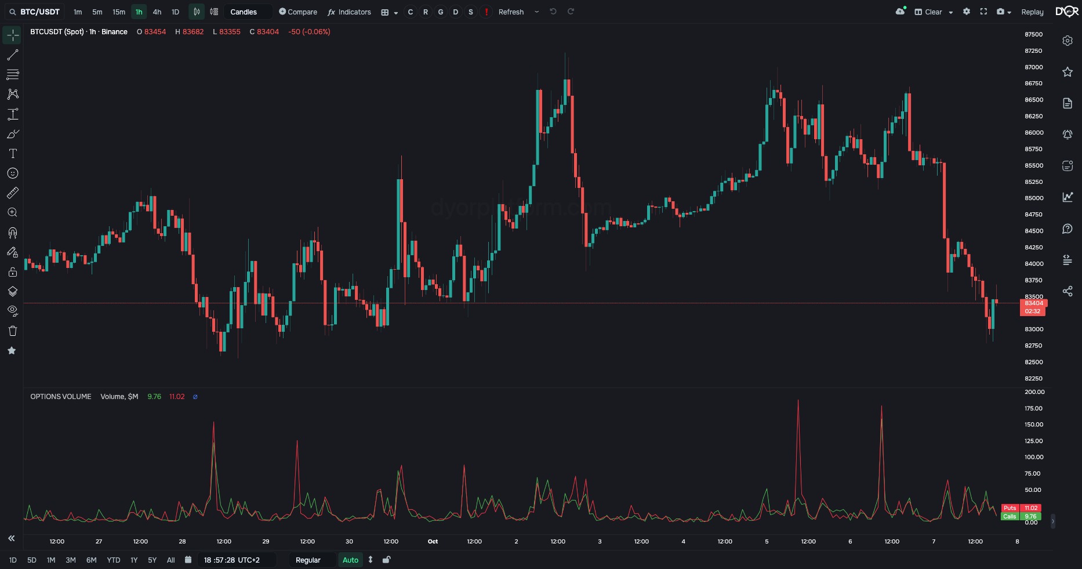Open the calendar go-to-date icon
This screenshot has height=569, width=1082.
(188, 560)
